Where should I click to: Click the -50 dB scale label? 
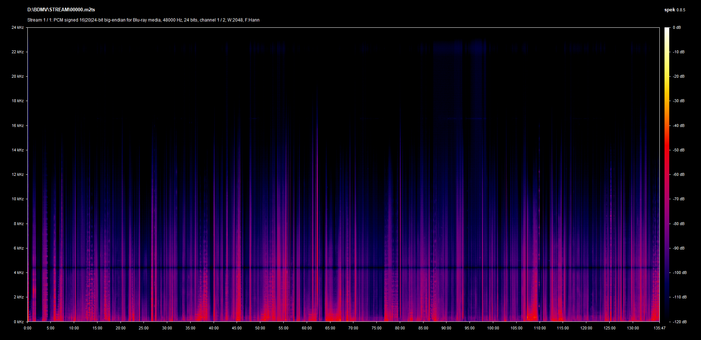click(678, 150)
